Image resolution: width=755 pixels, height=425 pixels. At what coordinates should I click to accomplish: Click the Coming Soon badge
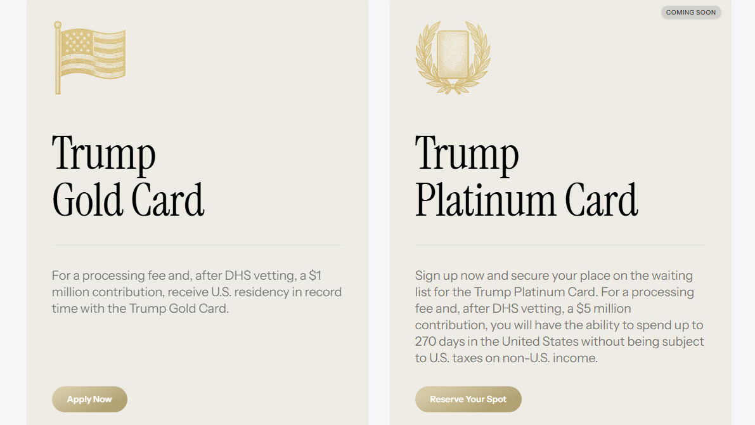coord(690,12)
